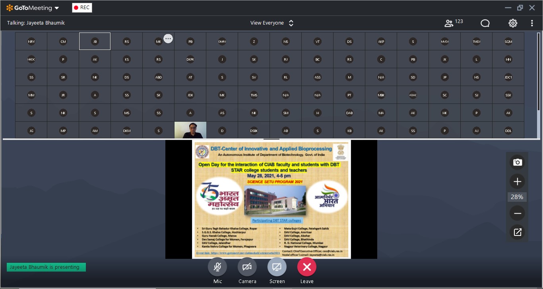Select the MVDJ participant avatar
Viewport: 543px width, 289px height.
tap(445, 41)
